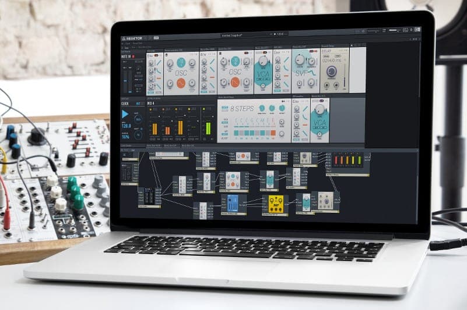Image resolution: width=467 pixels, height=310 pixels.
Task: Toggle the red indicator next to NOTE IN
Action: [x=134, y=56]
